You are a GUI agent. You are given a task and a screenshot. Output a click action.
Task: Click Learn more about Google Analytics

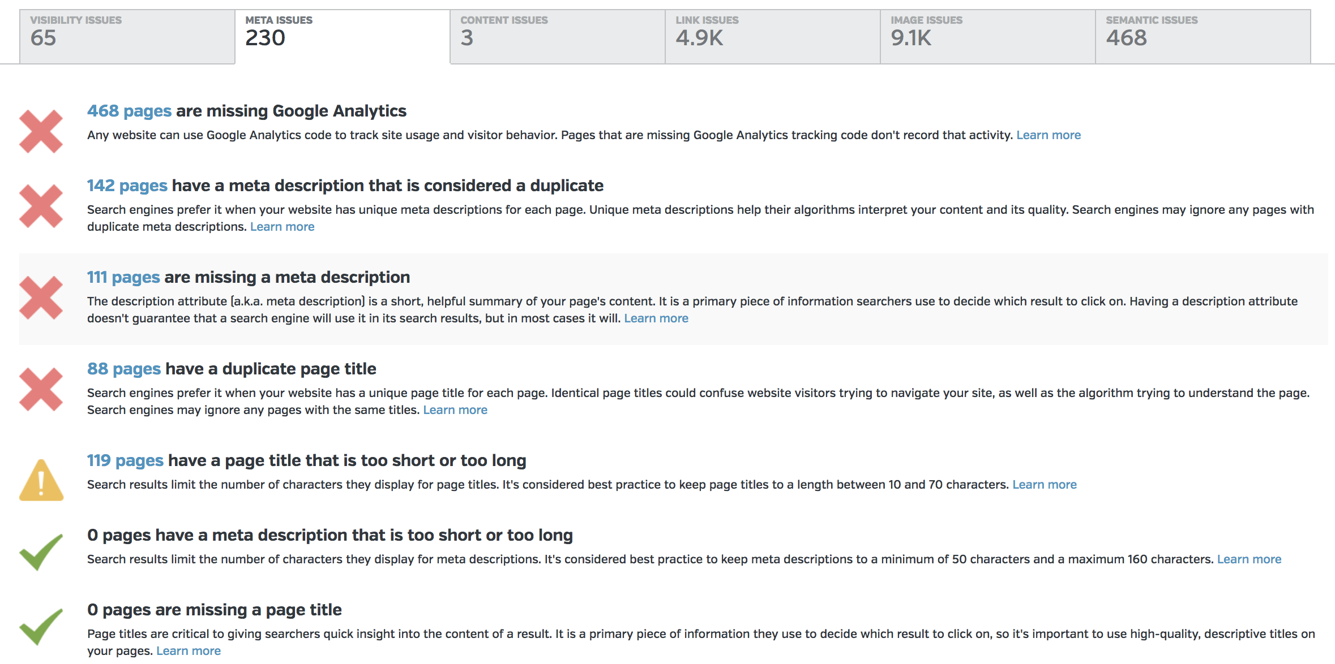(x=1049, y=135)
